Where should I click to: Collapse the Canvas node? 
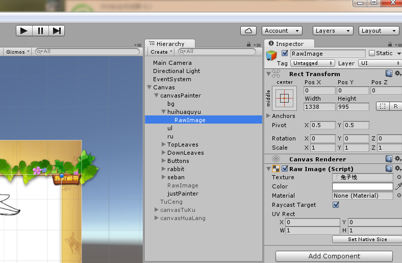pyautogui.click(x=149, y=87)
